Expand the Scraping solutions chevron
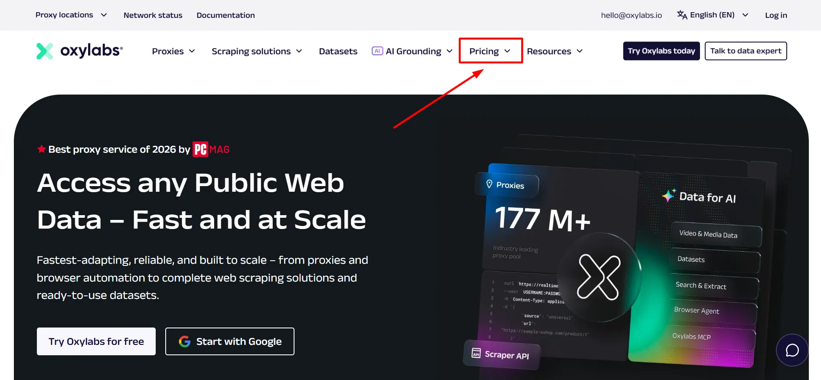821x380 pixels. (299, 51)
